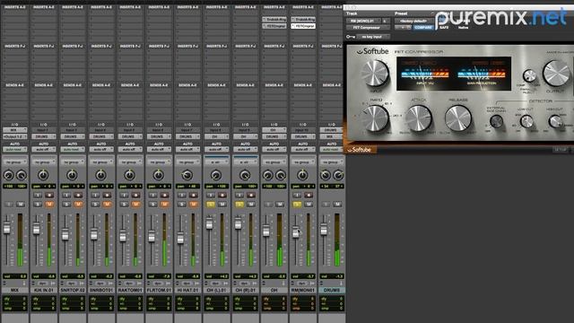
Task: Enable input monitoring on FLRTOM.01 track
Action: [x=153, y=196]
